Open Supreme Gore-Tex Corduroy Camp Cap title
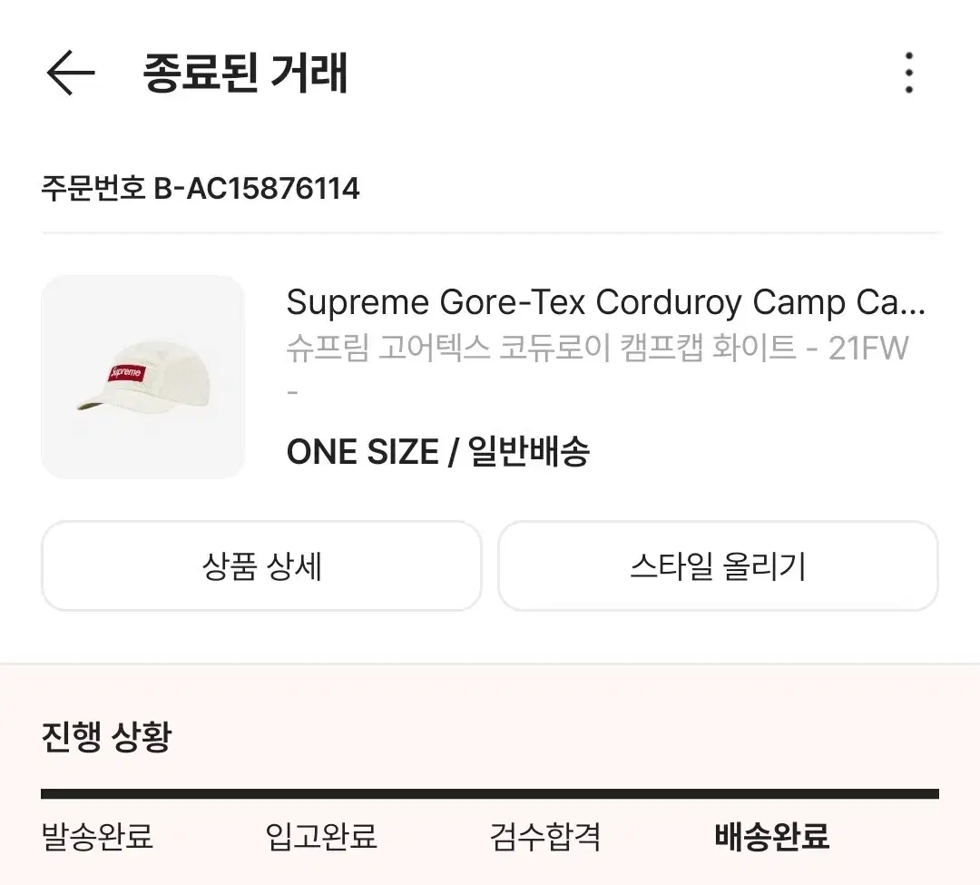This screenshot has height=885, width=980. tap(605, 302)
